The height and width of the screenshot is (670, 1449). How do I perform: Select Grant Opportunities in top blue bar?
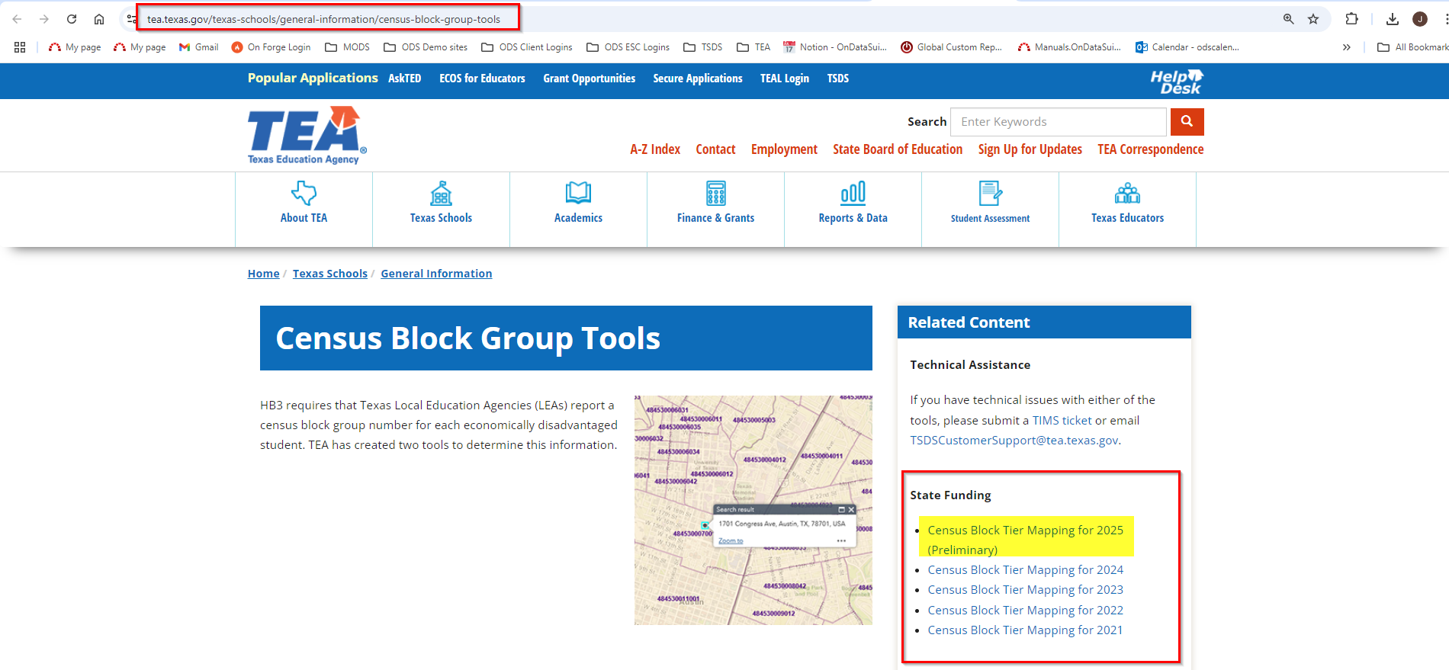tap(589, 79)
